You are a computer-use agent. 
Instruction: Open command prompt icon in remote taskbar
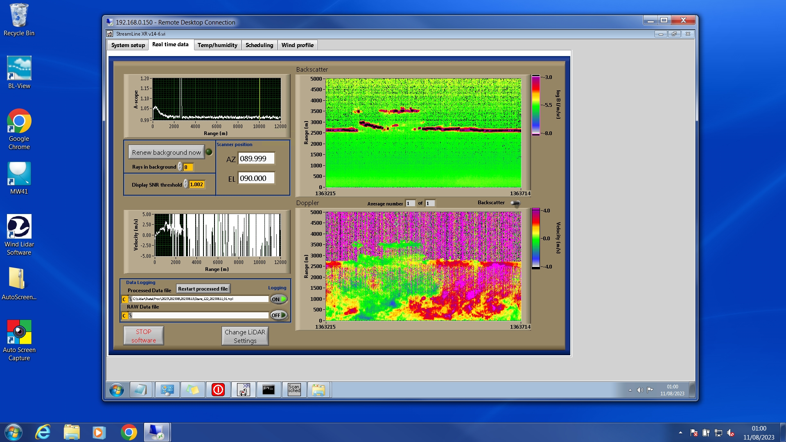pos(269,389)
